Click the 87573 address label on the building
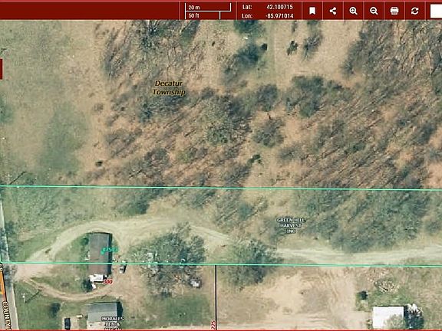The image size is (442, 331). 110,250
